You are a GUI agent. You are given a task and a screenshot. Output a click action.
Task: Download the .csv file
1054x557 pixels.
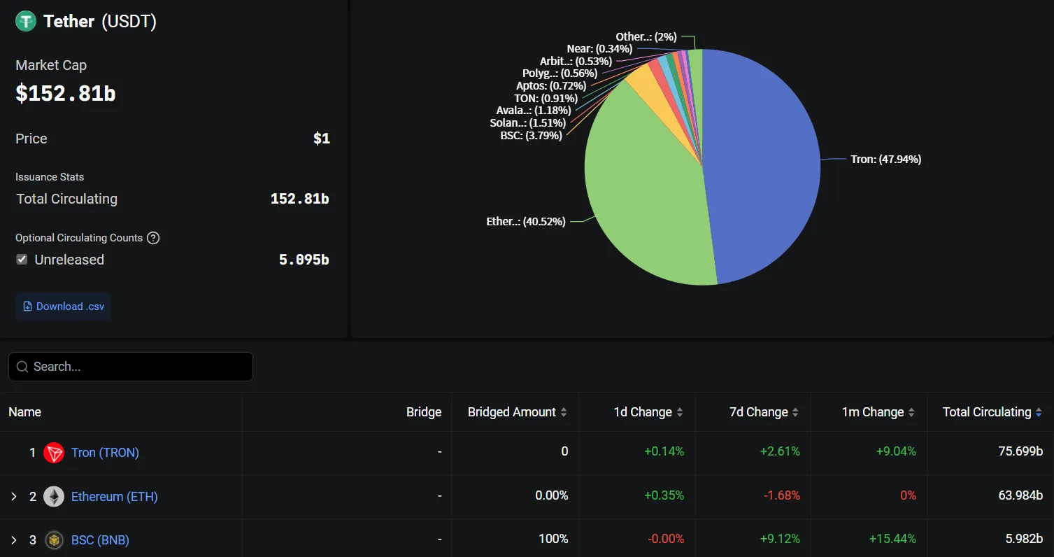tap(63, 306)
